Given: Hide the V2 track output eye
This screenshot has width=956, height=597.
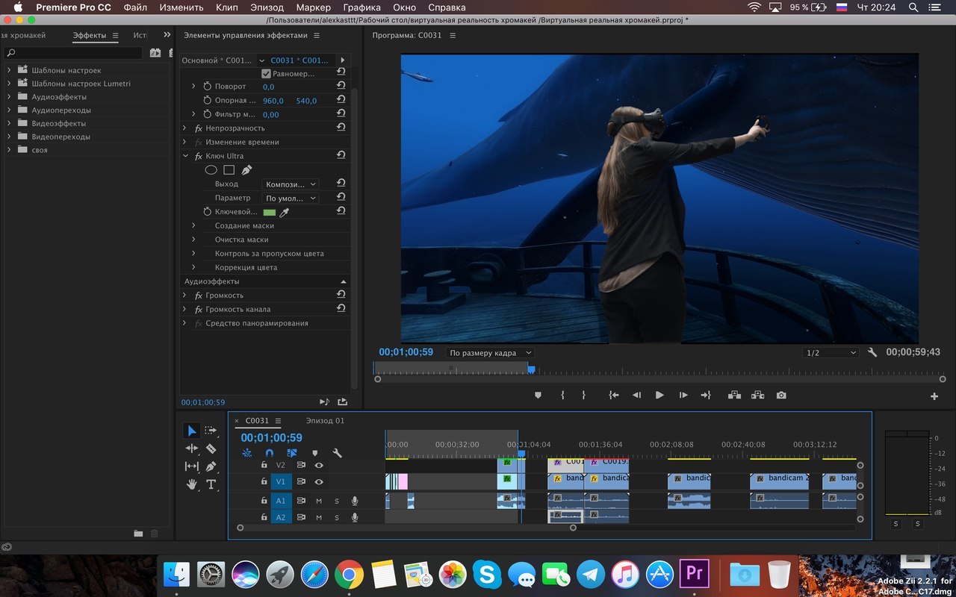Looking at the screenshot, I should coord(319,465).
